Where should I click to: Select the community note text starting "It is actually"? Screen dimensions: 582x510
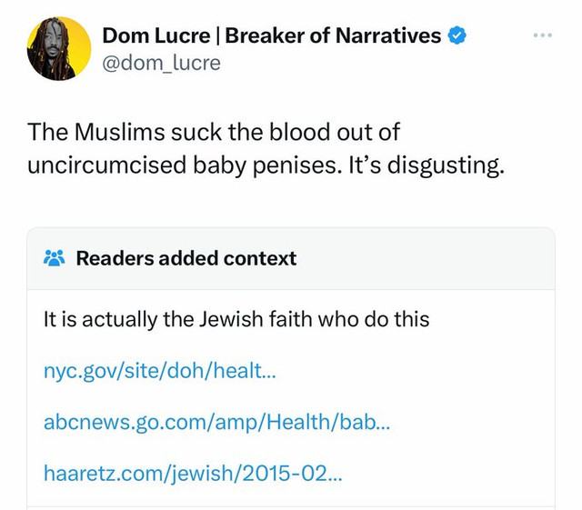tap(236, 319)
